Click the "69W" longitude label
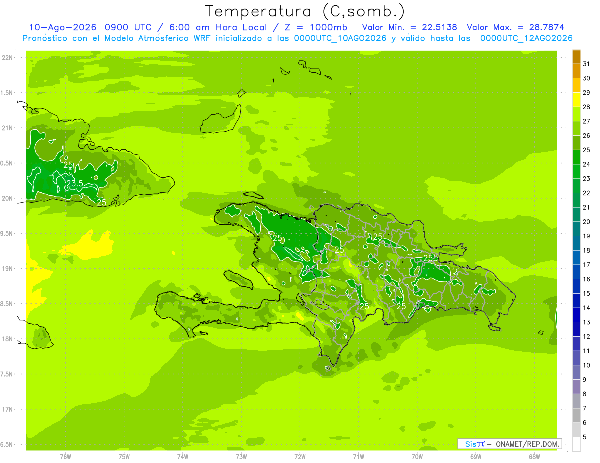The image size is (600, 463). pyautogui.click(x=476, y=457)
